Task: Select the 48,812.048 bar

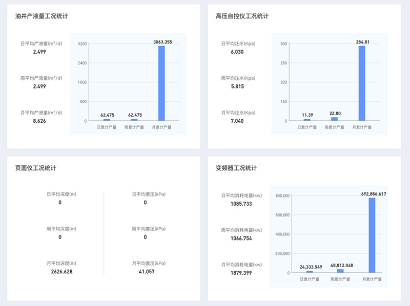Action: tap(339, 270)
